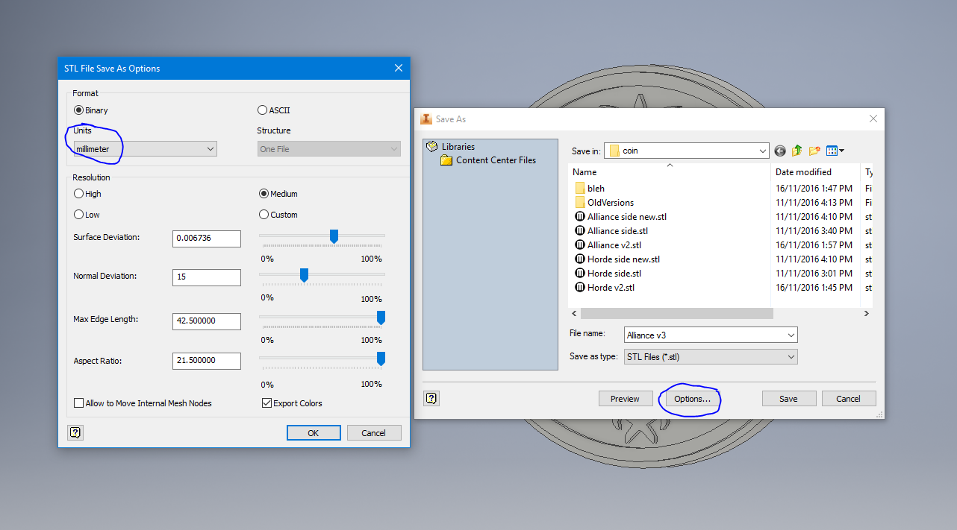
Task: Open the Views menu dropdown arrow
Action: point(842,151)
